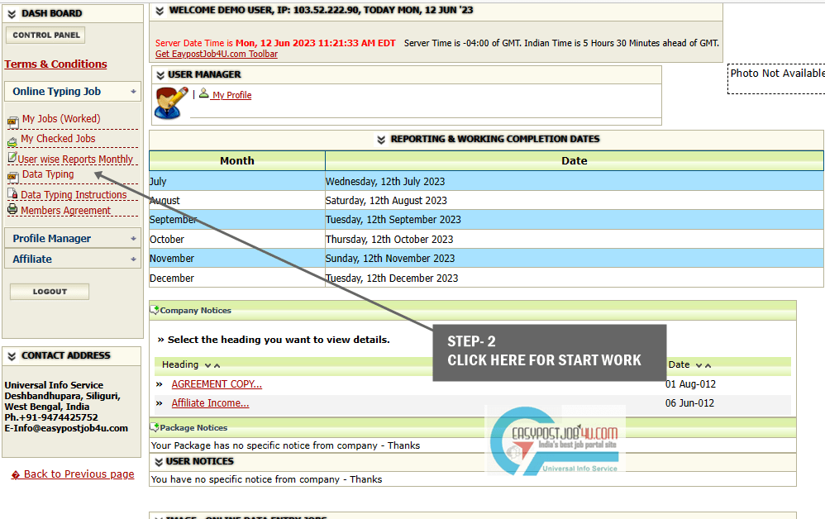Click the LOGOUT button

(x=50, y=291)
